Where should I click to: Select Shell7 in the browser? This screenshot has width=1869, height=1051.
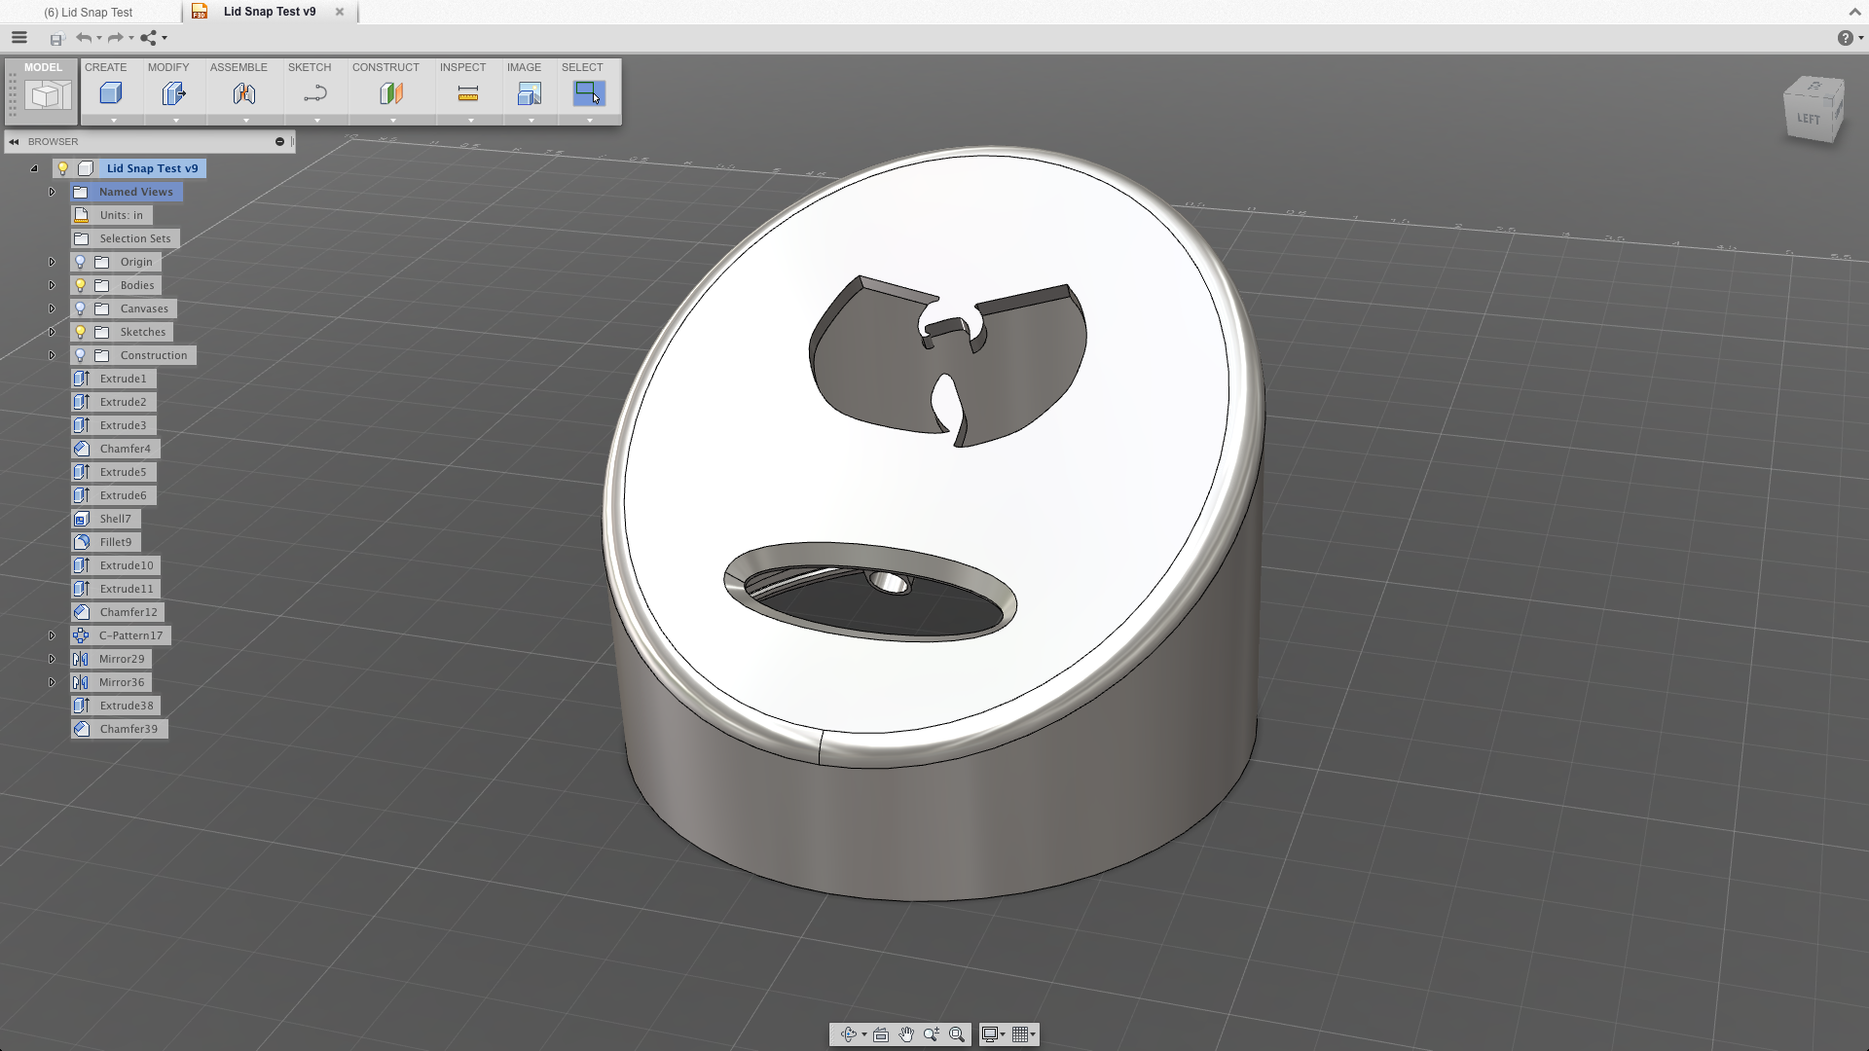[106, 519]
